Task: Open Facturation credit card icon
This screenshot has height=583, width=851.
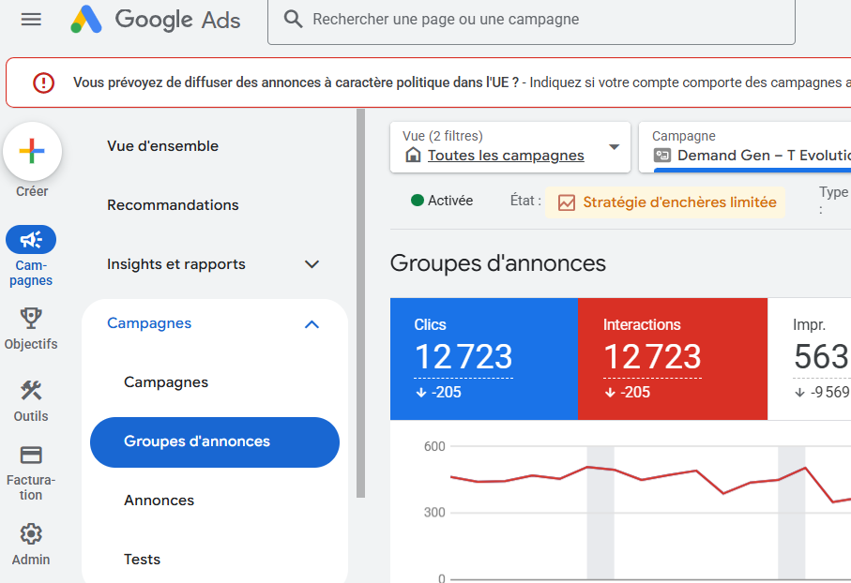Action: [31, 456]
